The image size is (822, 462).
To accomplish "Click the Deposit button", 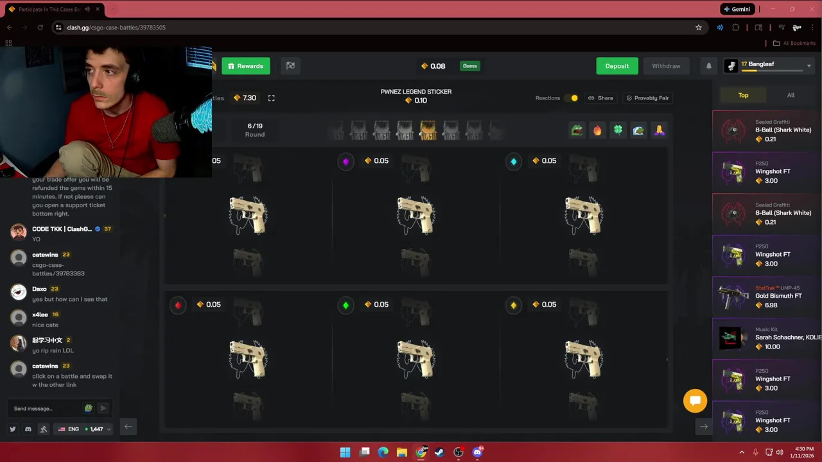I will click(x=617, y=66).
